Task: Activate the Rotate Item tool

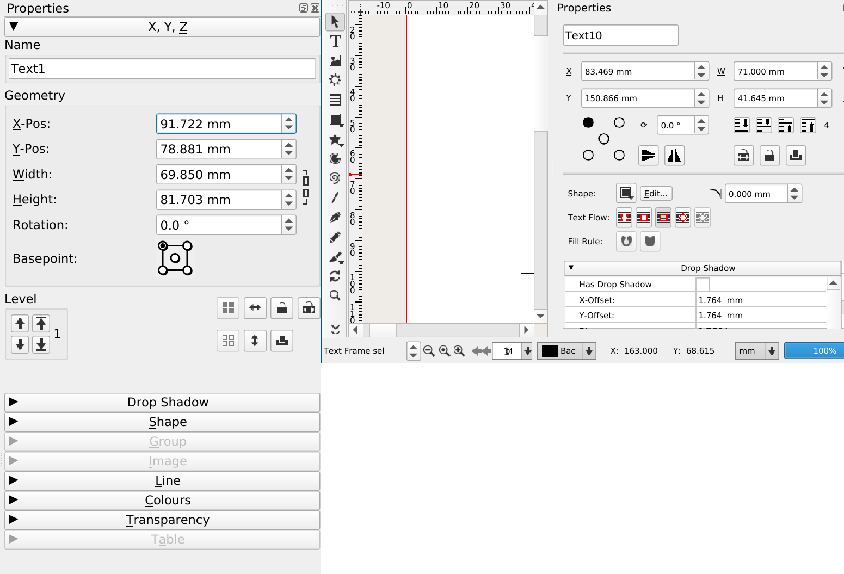Action: click(335, 276)
